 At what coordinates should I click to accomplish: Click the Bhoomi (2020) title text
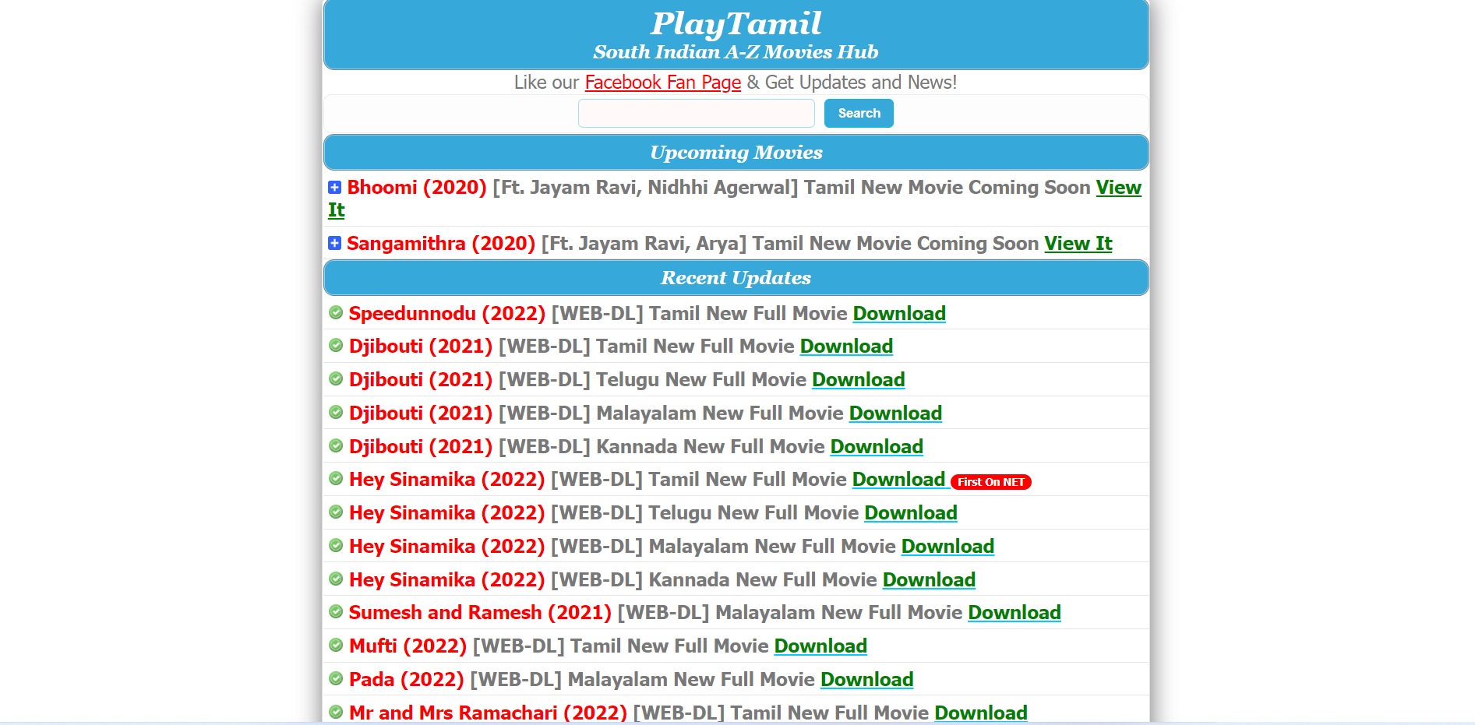[417, 188]
